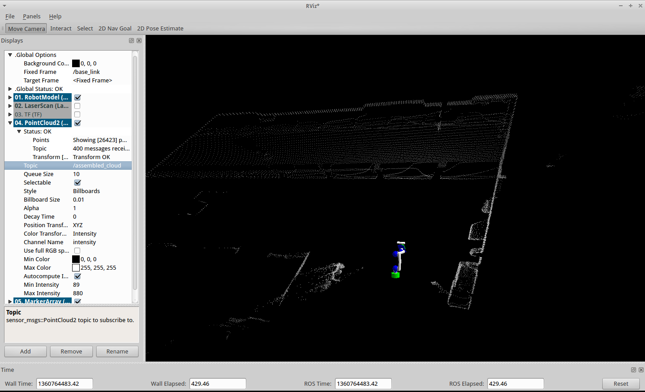Click the Remove display button
The width and height of the screenshot is (645, 392).
pos(71,351)
